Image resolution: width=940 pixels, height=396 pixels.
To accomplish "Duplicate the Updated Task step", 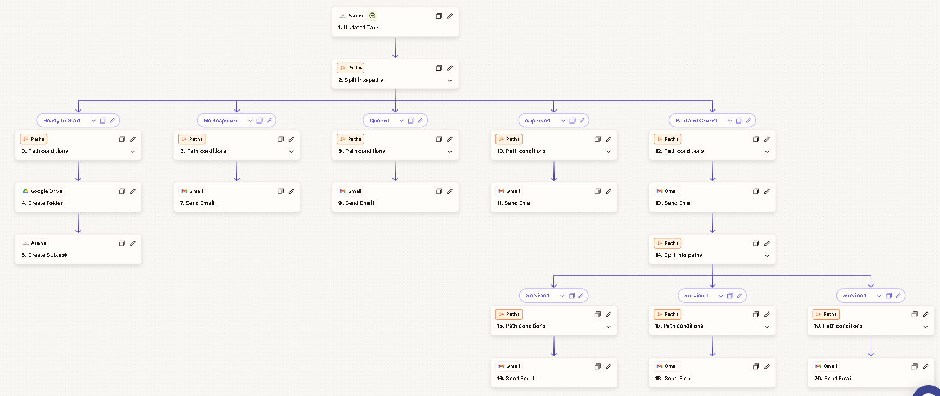I will 439,16.
